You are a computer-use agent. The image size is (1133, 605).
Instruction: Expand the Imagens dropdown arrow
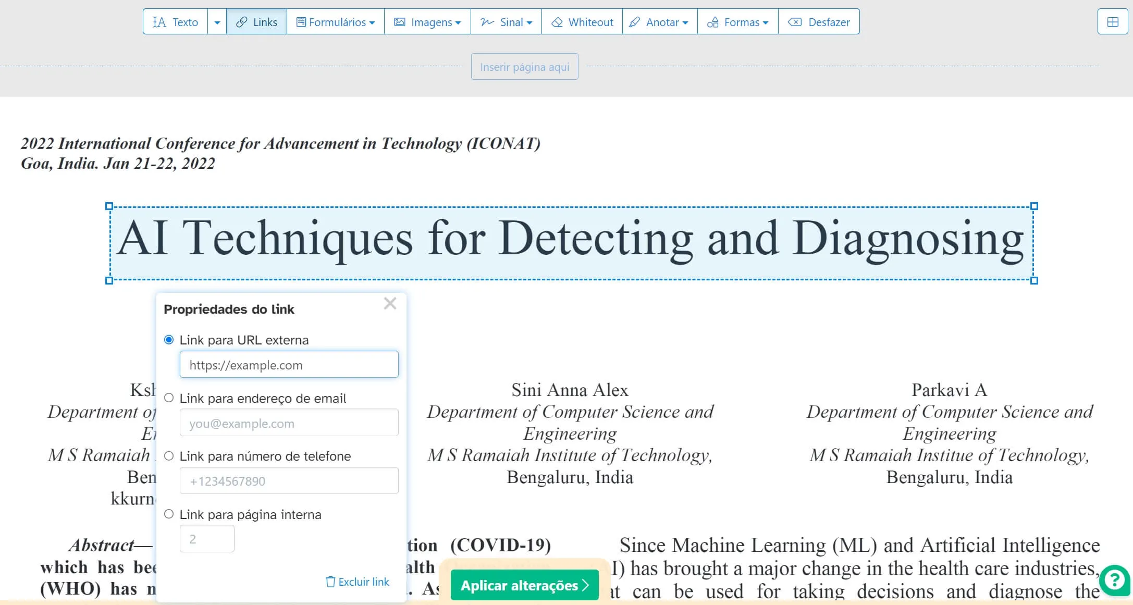click(459, 22)
